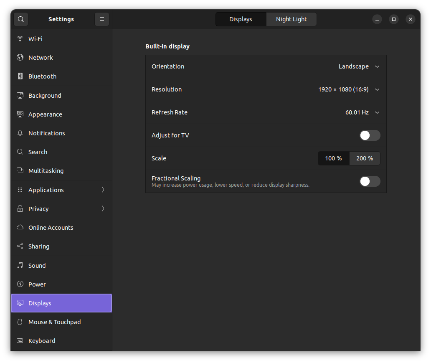
Task: Click the Bluetooth icon in sidebar
Action: coord(20,76)
